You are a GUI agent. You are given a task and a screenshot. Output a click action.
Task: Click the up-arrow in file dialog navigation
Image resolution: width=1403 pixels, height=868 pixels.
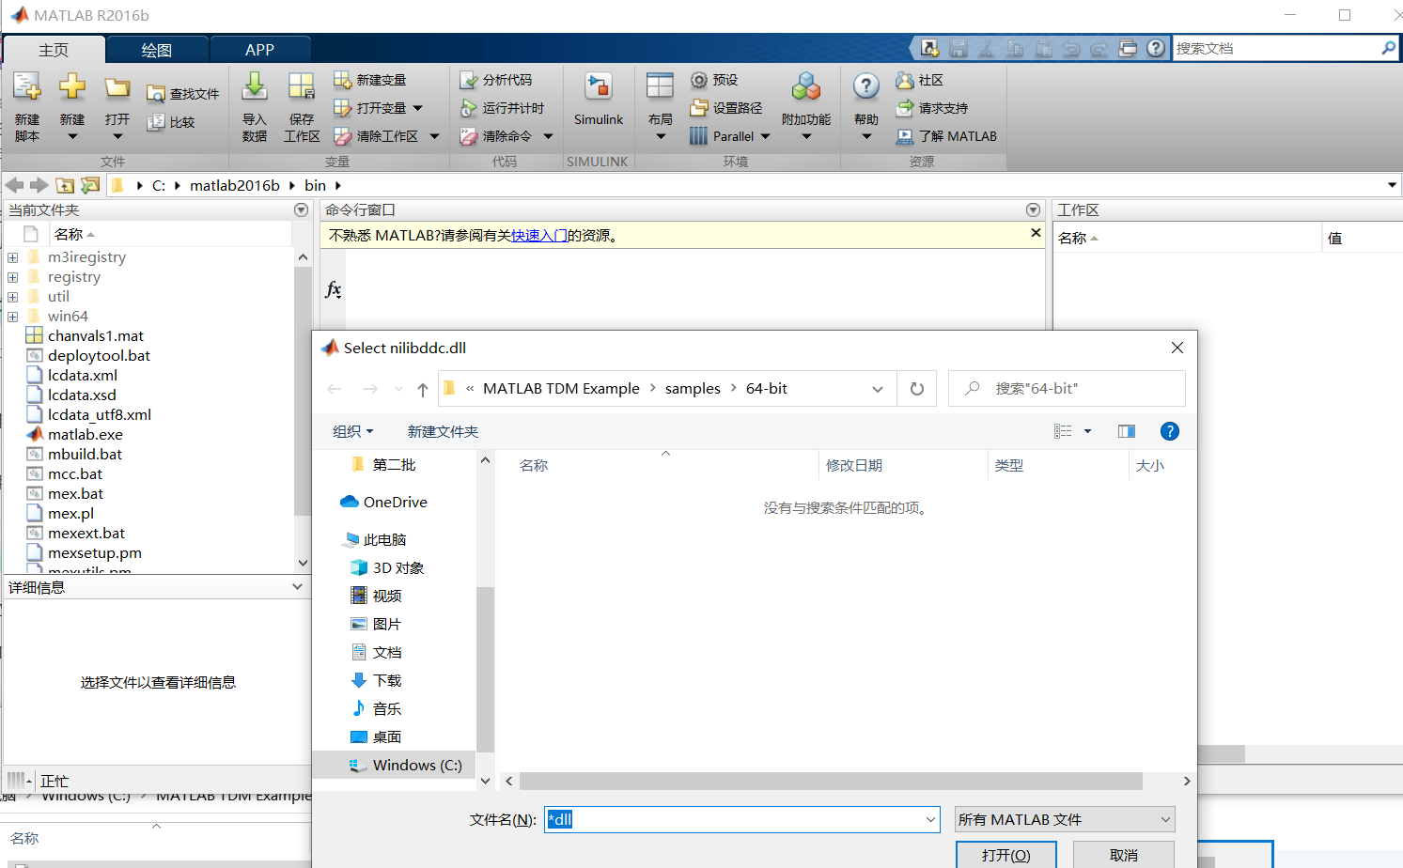pyautogui.click(x=423, y=389)
